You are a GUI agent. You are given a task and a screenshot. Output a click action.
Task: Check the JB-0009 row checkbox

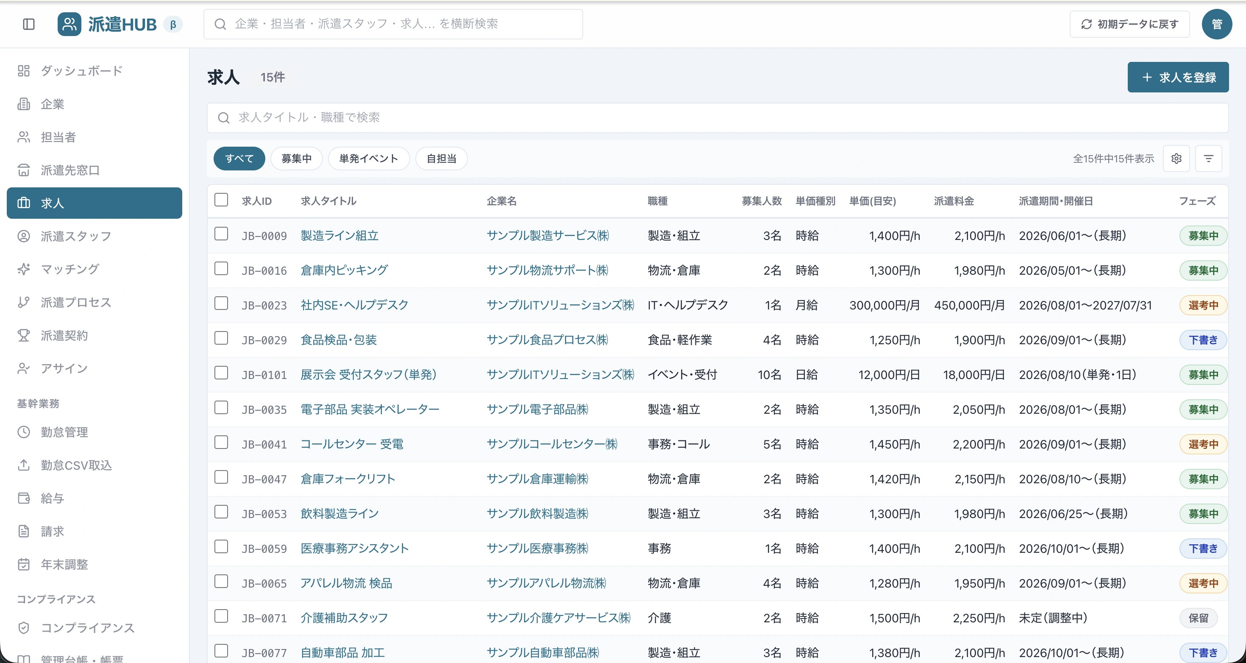(221, 234)
